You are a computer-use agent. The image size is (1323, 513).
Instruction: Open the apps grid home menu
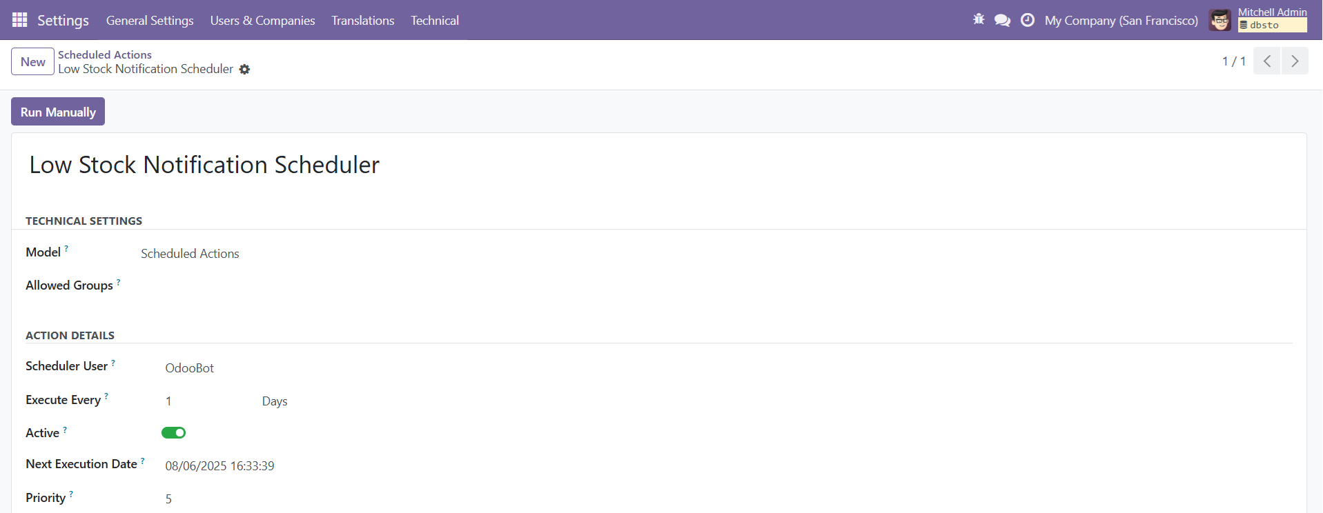coord(20,20)
